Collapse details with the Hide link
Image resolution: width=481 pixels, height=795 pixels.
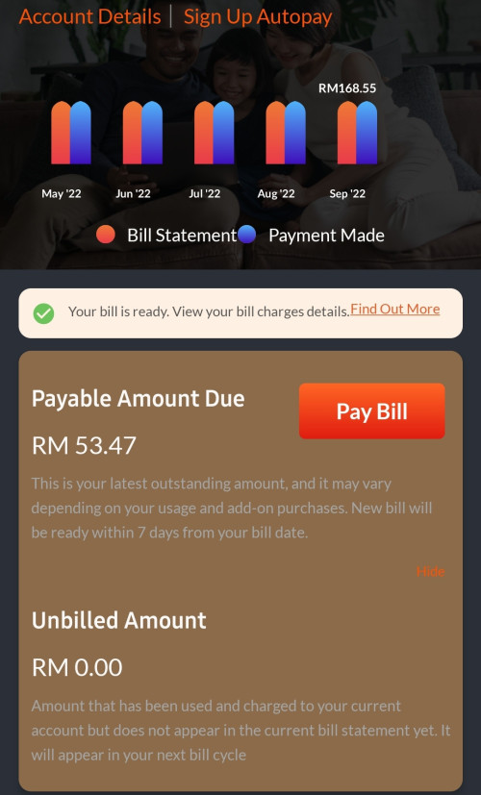(430, 571)
